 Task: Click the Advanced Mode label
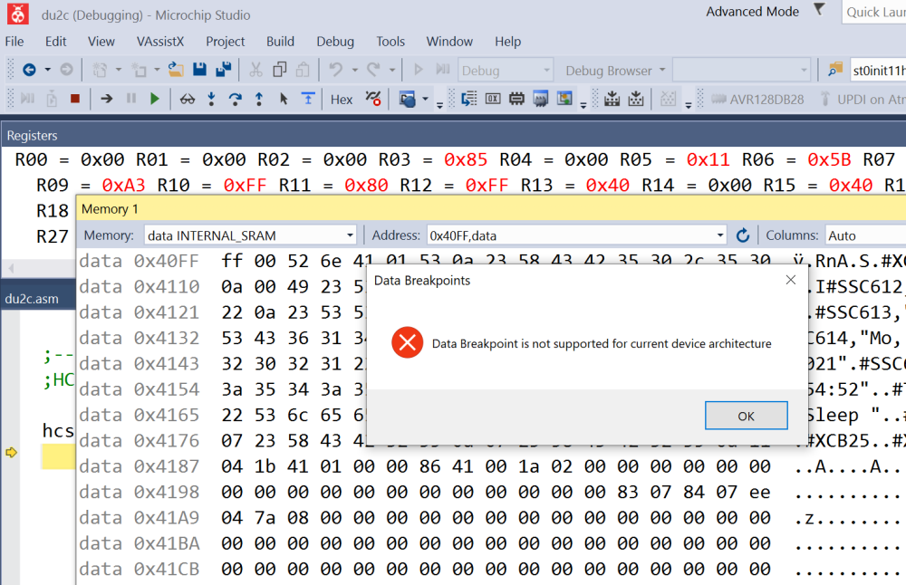(x=752, y=12)
